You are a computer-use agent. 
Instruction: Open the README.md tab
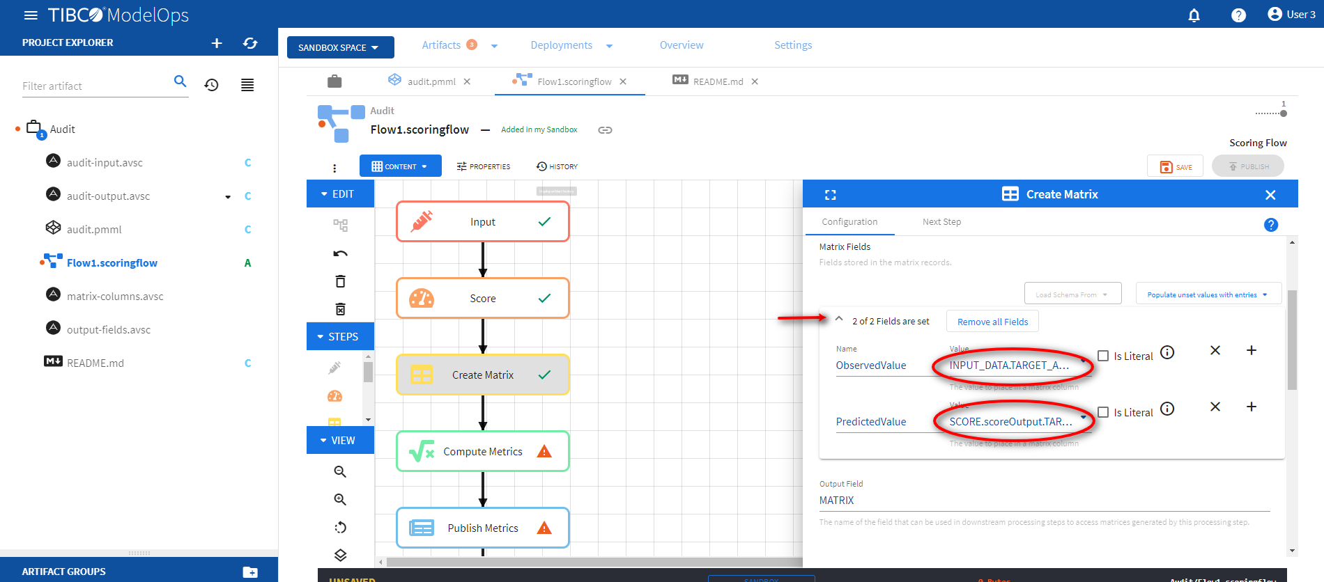pos(717,81)
